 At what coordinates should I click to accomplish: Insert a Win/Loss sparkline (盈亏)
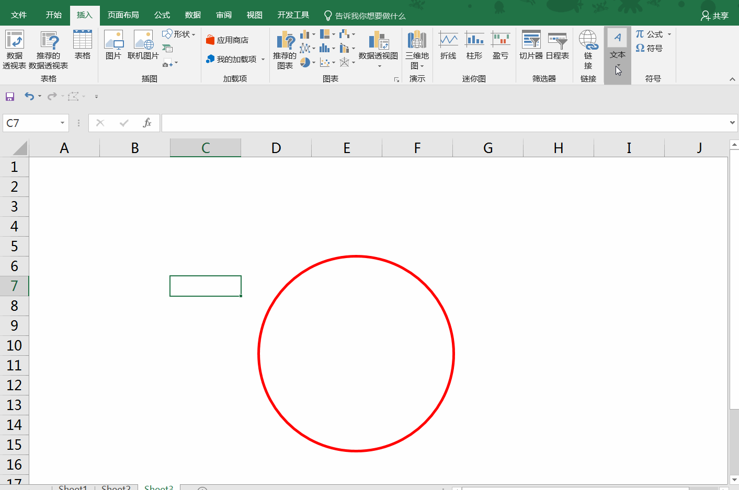click(501, 45)
